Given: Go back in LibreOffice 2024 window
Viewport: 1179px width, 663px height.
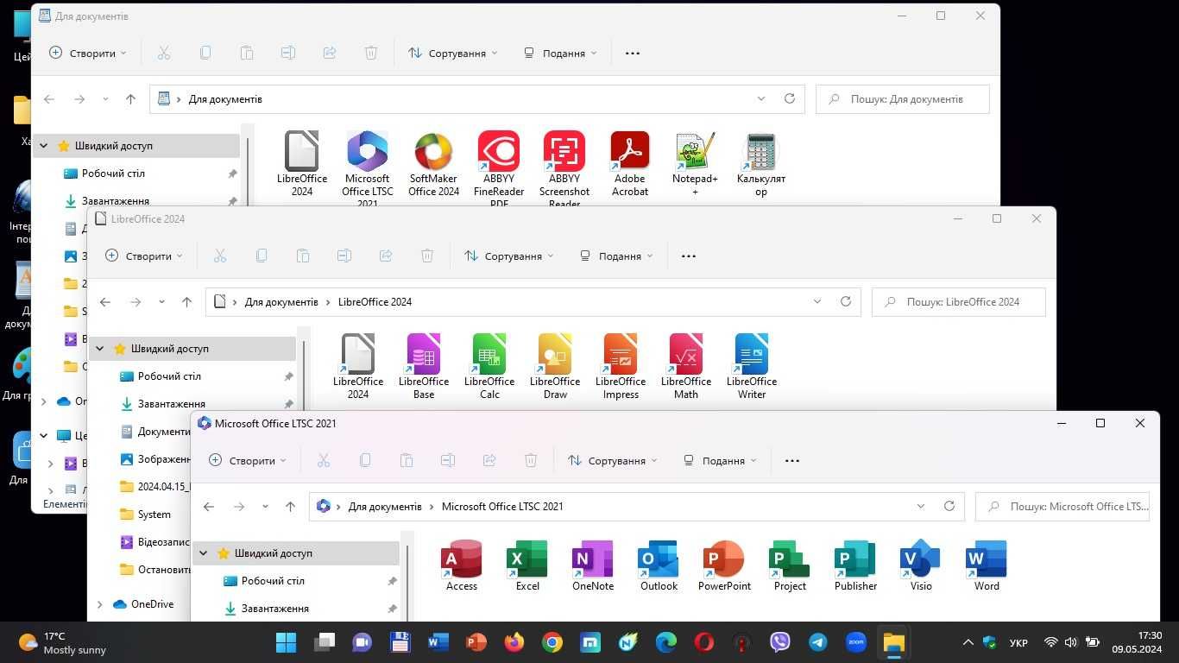Looking at the screenshot, I should click(x=105, y=302).
